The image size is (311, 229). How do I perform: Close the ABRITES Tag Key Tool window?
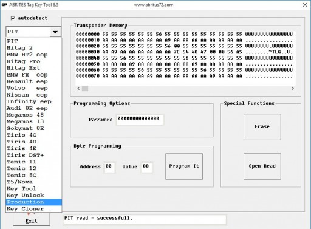point(305,5)
